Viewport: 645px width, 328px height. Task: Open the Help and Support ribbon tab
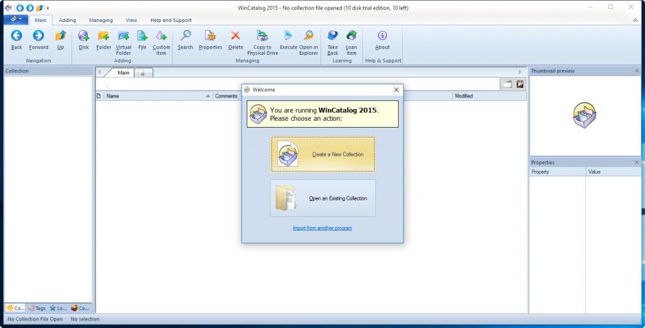171,20
